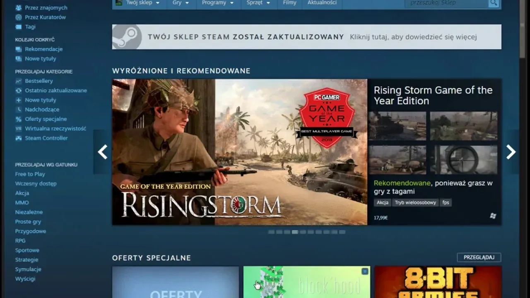The width and height of the screenshot is (530, 298).
Task: Browse the Bestsellery category
Action: pyautogui.click(x=39, y=81)
